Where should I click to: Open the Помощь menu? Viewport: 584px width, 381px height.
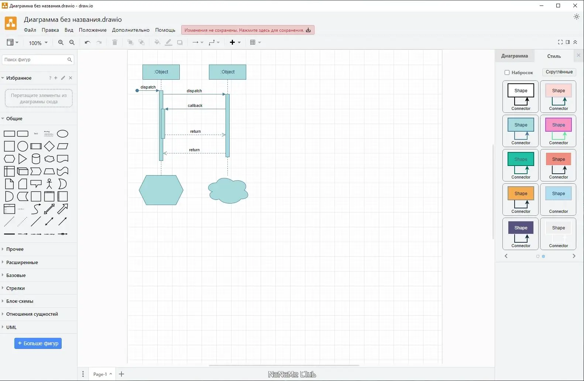tap(165, 30)
